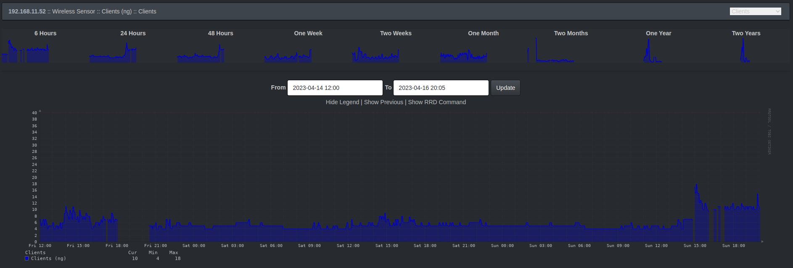This screenshot has width=793, height=268.
Task: Click the blue Clients (ng) legend swatch
Action: (27, 259)
